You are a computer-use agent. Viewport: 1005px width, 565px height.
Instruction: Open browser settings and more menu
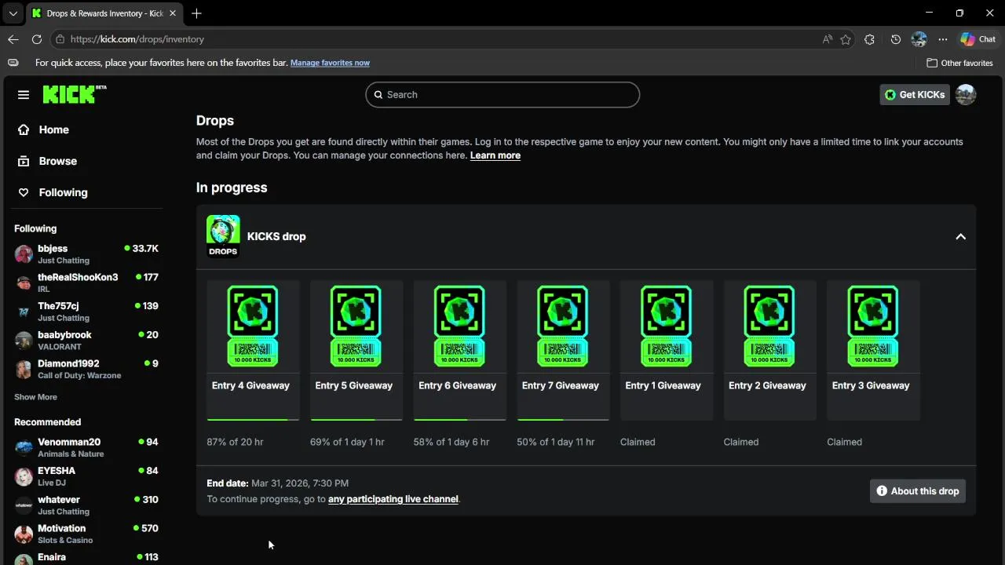pos(943,39)
